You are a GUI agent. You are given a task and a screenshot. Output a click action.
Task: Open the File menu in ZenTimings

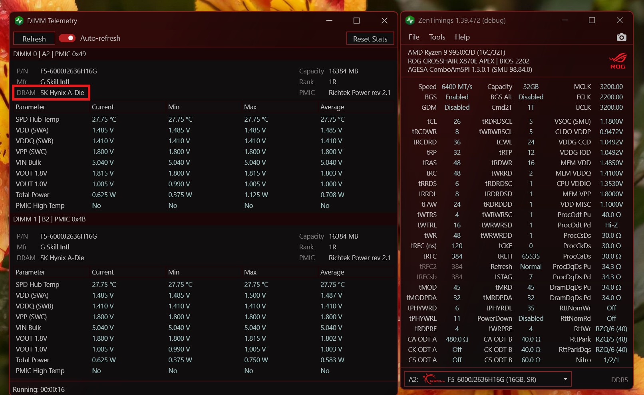414,37
